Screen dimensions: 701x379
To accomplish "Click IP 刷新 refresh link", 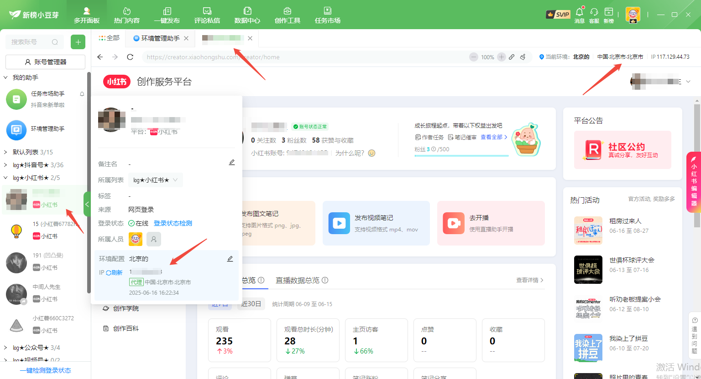I will coord(114,272).
